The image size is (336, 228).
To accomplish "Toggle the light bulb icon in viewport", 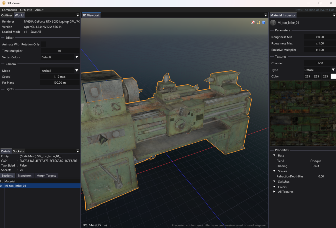I will point(253,22).
